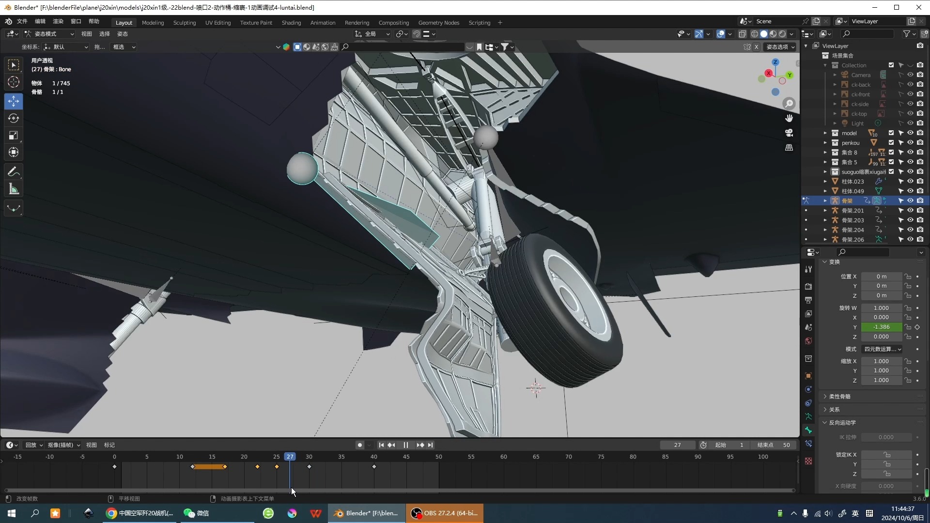Toggle keyframe diamond on Rotation Y
This screenshot has height=523, width=930.
pyautogui.click(x=917, y=327)
